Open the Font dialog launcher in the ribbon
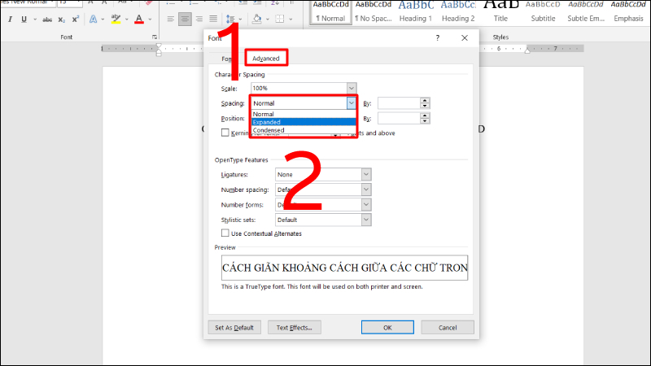The height and width of the screenshot is (366, 651). pos(155,37)
